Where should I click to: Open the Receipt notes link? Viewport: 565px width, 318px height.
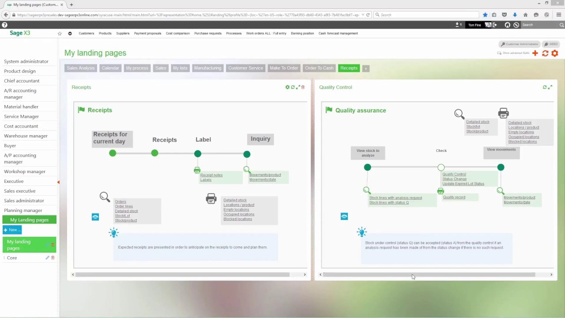tap(211, 175)
